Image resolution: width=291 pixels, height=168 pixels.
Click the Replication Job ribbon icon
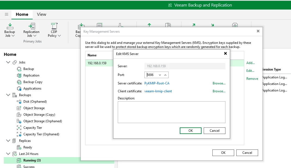coord(31,26)
